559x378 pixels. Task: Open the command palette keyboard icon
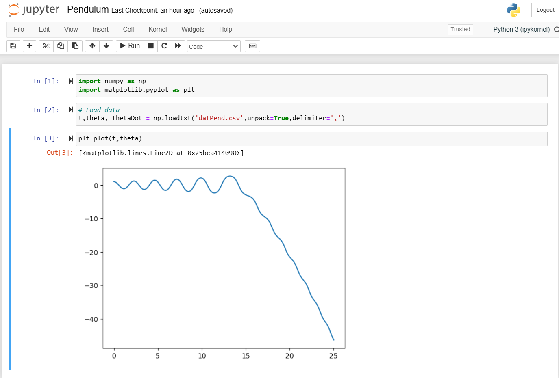click(x=252, y=46)
